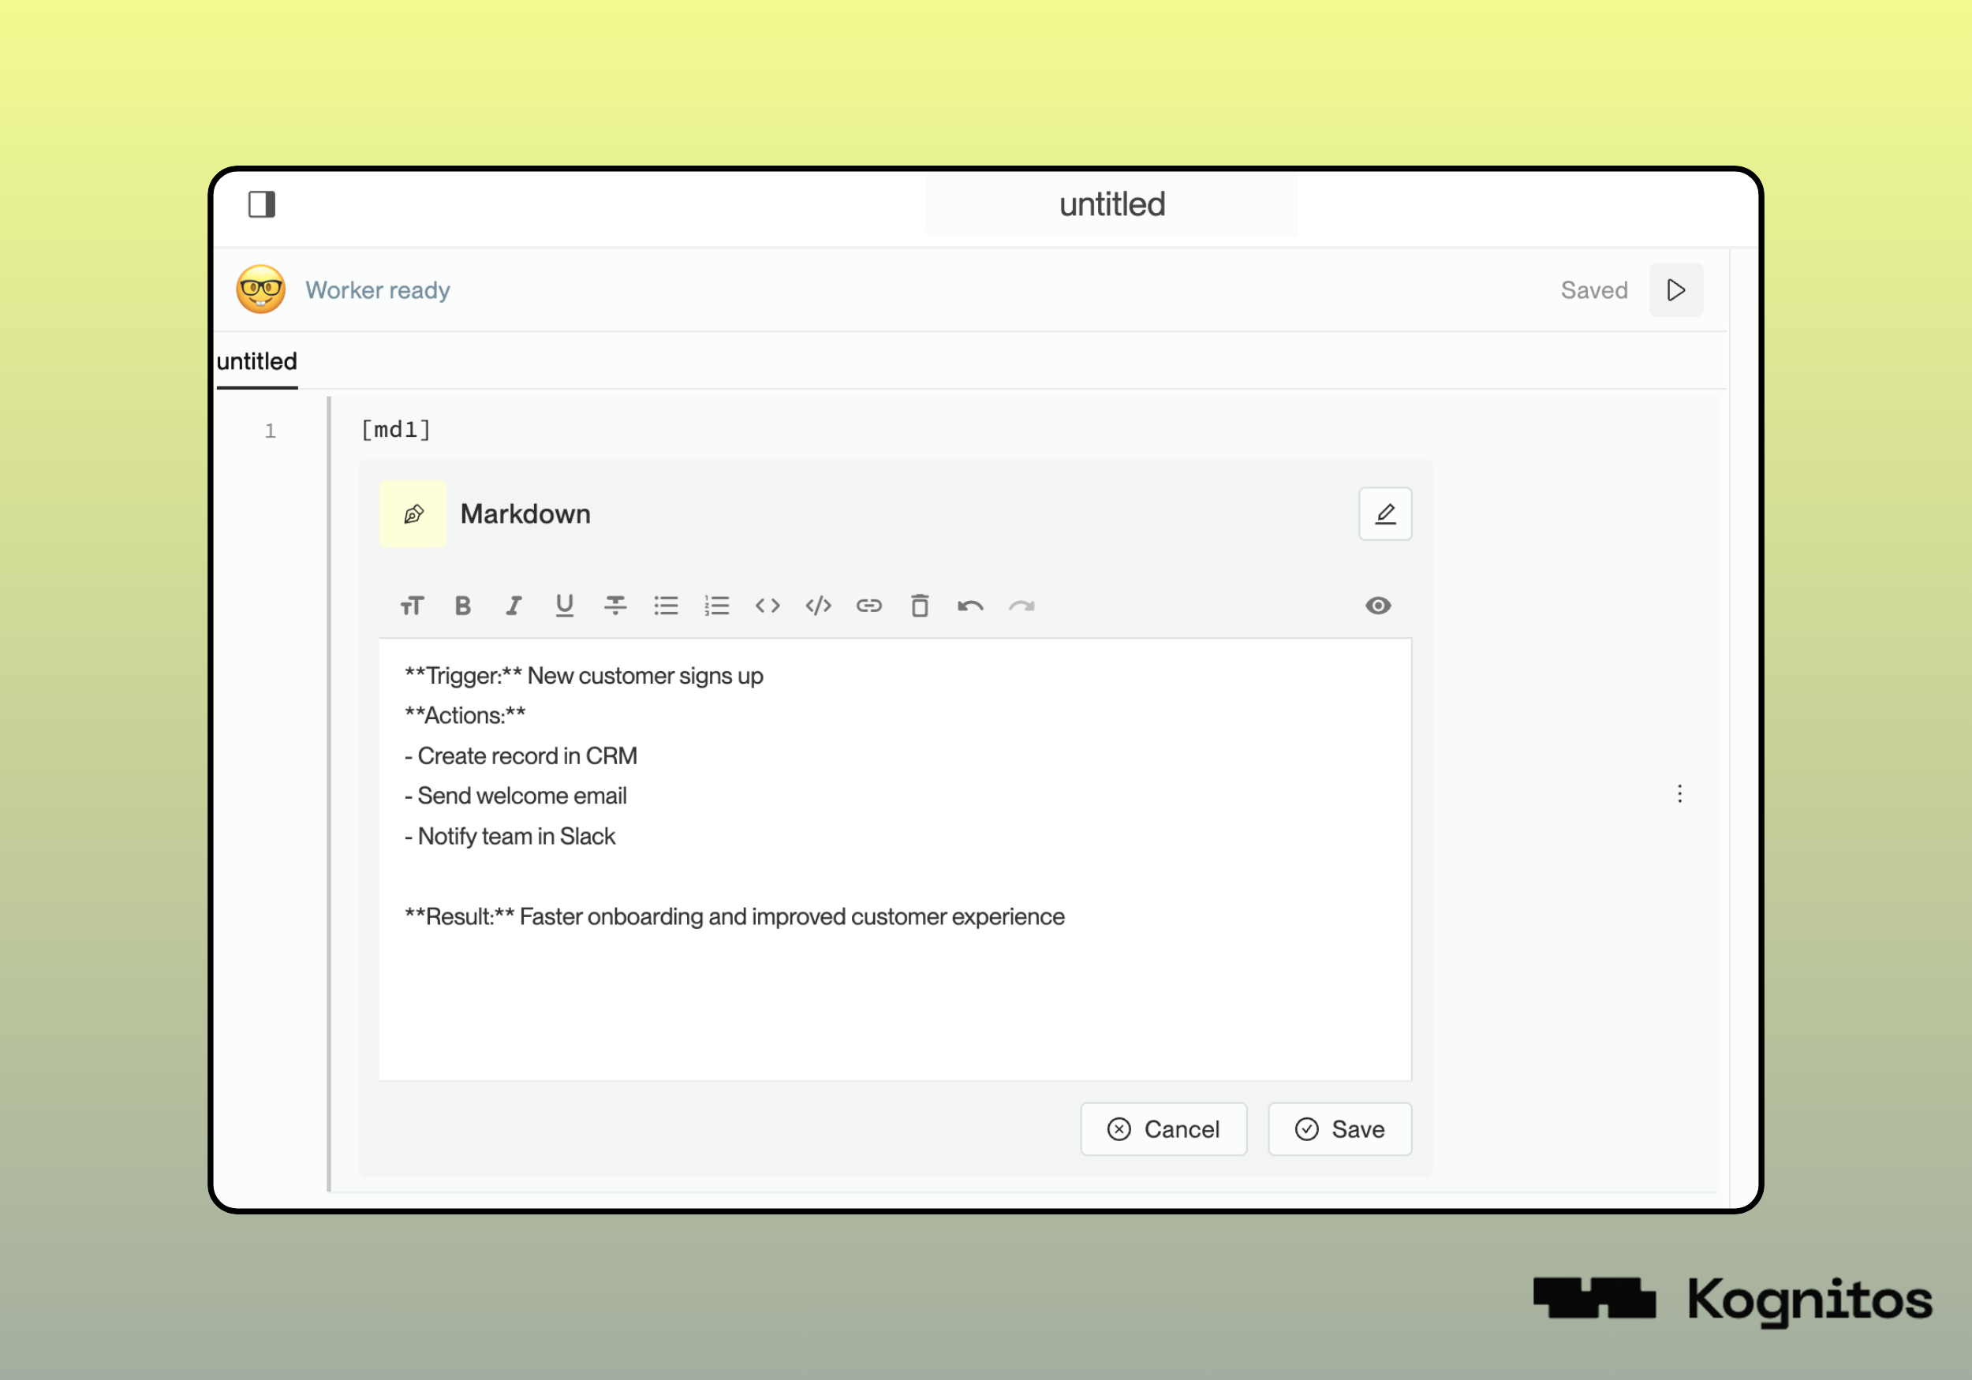
Task: Click the trash delete icon
Action: click(920, 606)
